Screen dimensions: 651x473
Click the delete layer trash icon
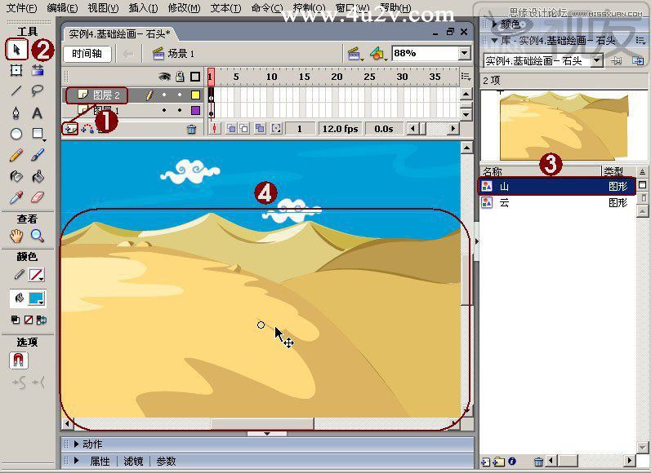(191, 130)
